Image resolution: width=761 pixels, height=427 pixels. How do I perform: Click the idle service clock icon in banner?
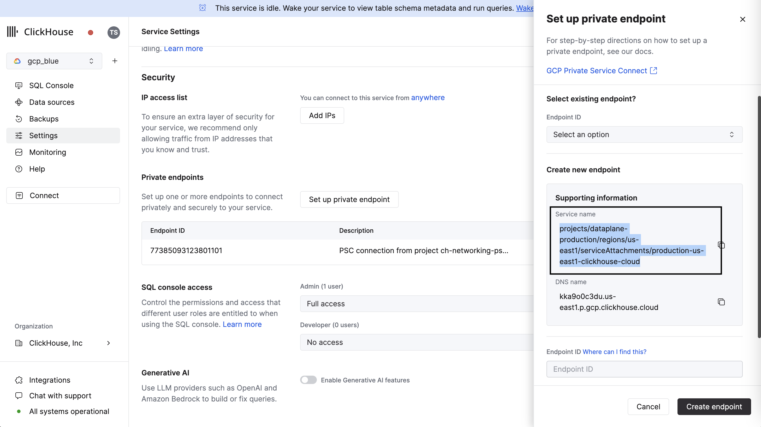(x=202, y=8)
